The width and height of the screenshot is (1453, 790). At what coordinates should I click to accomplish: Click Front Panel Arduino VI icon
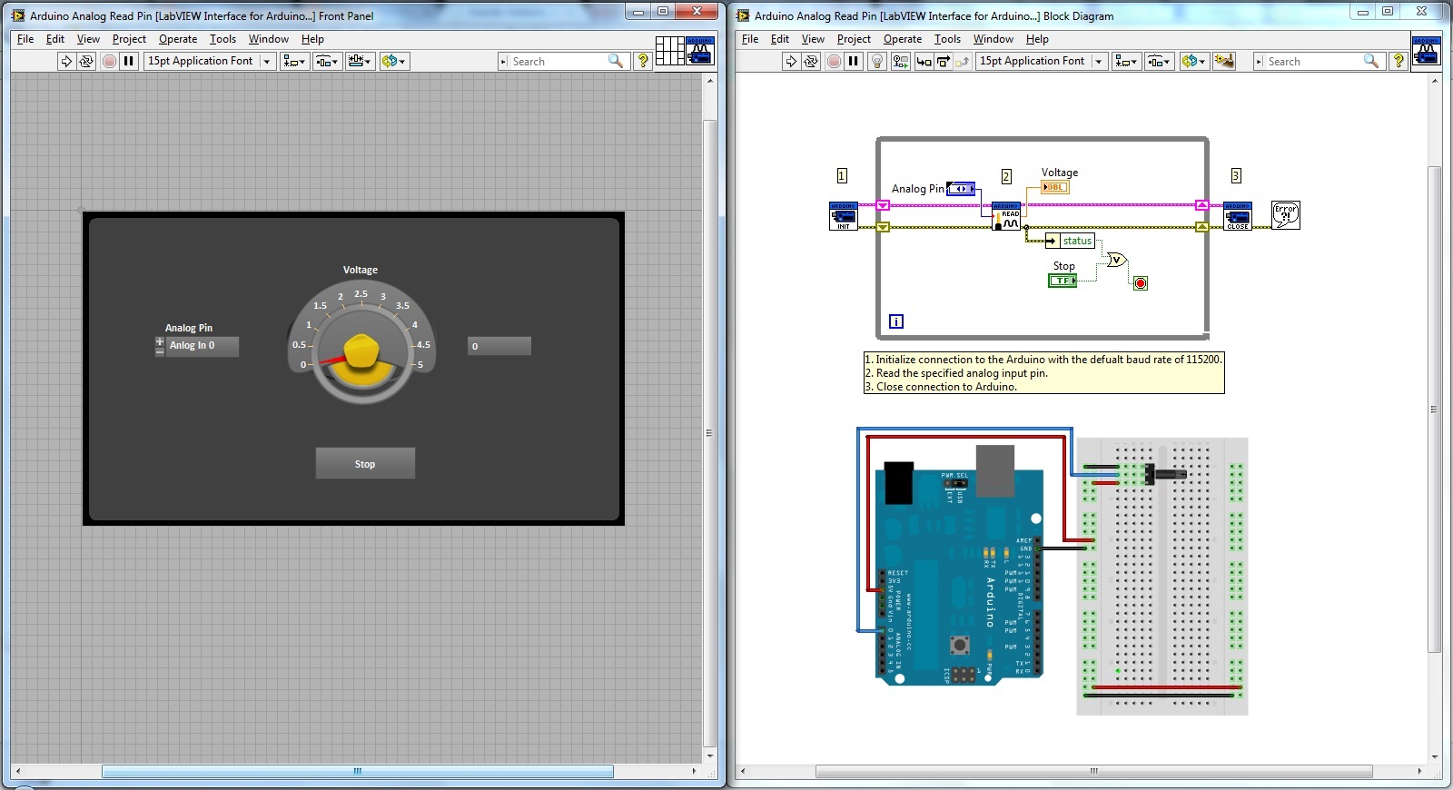[699, 51]
